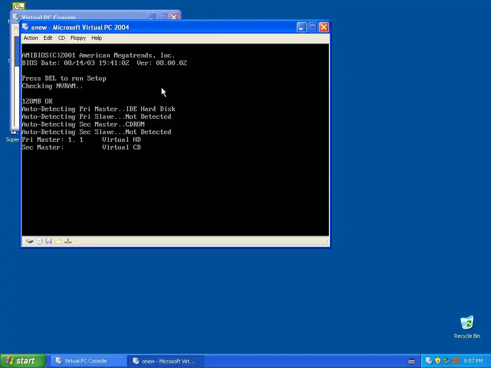This screenshot has width=491, height=368.
Task: Click the 'Pri Master: 1. 1 Virtual HD' line
Action: 81,139
